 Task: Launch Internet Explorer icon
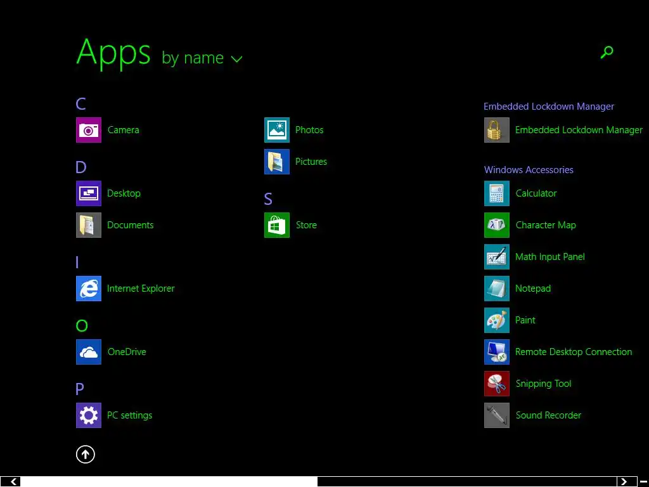pos(89,289)
